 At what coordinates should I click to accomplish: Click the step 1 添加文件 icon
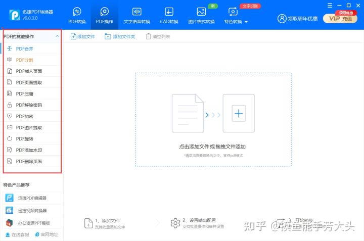click(x=88, y=223)
